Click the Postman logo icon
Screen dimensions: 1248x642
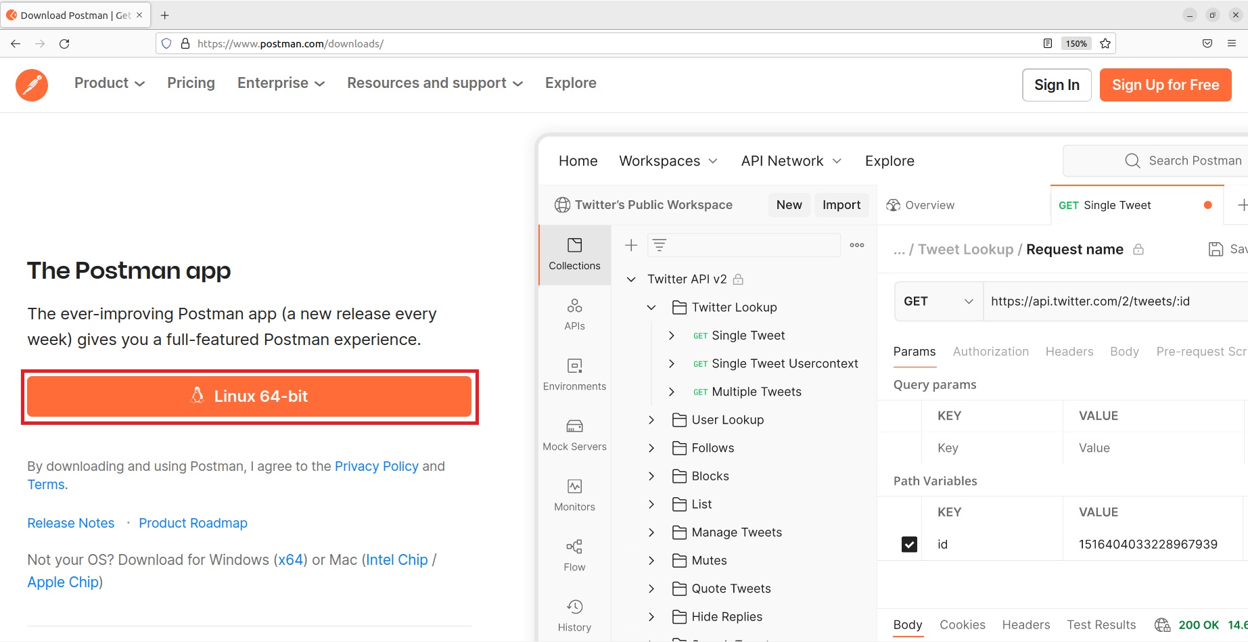(32, 85)
